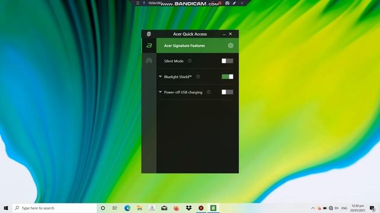Click the Silent Mode label

click(x=174, y=61)
